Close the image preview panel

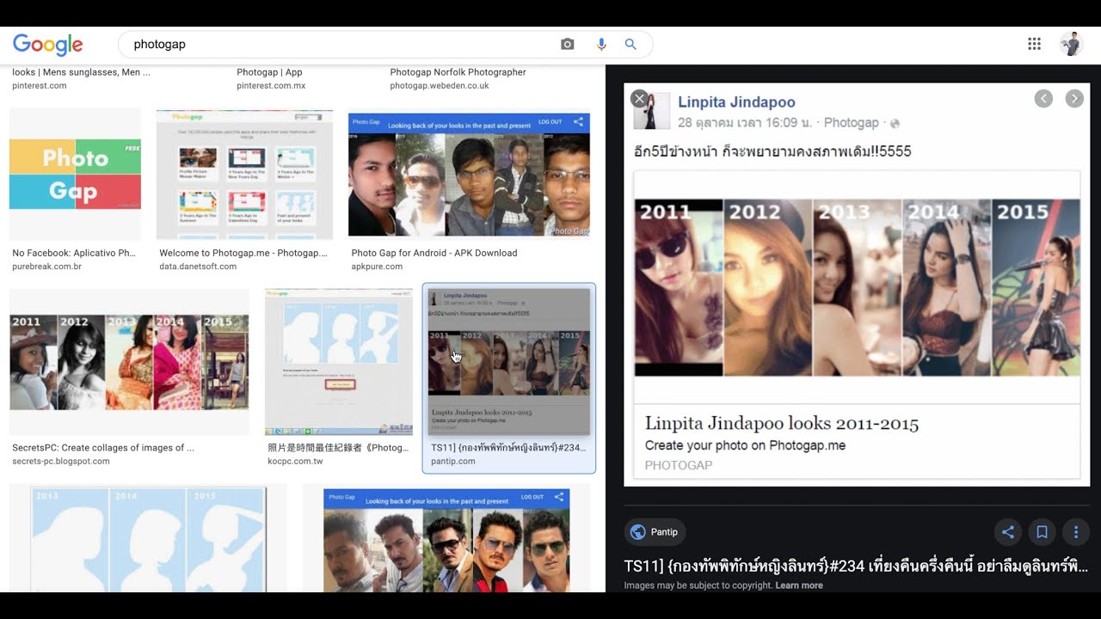click(639, 99)
